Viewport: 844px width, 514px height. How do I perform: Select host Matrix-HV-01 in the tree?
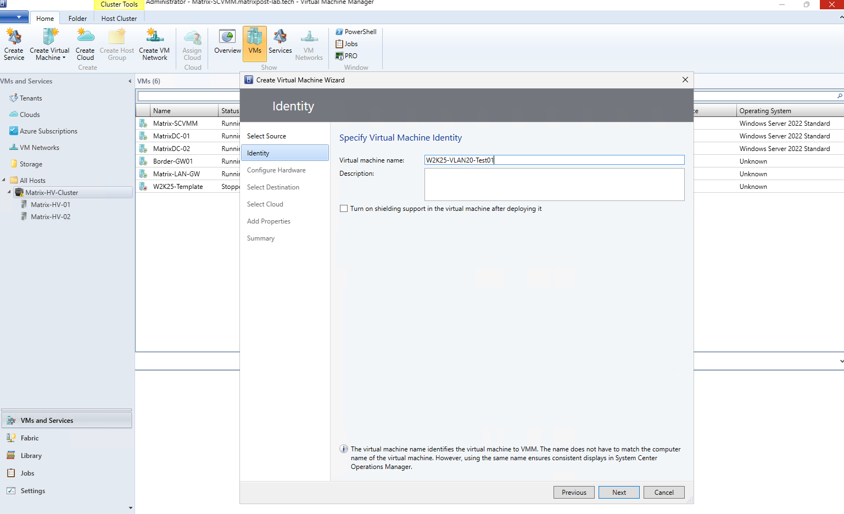click(46, 205)
